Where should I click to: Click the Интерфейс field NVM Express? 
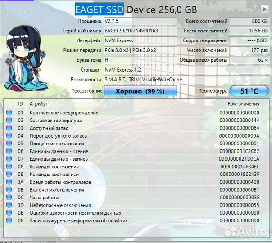pyautogui.click(x=141, y=40)
